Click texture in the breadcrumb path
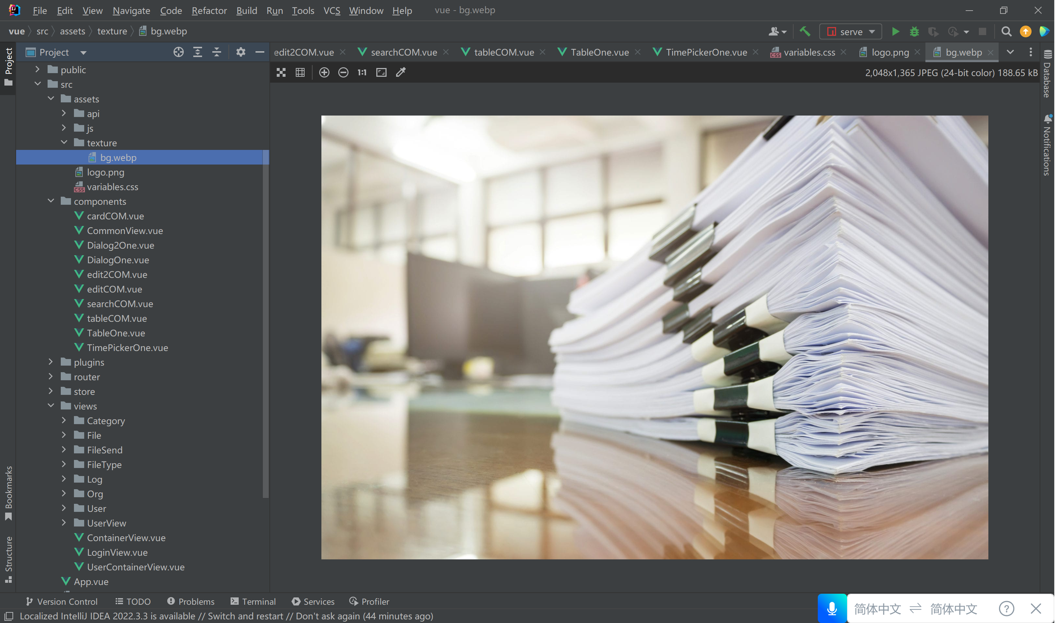The height and width of the screenshot is (623, 1055). tap(112, 31)
